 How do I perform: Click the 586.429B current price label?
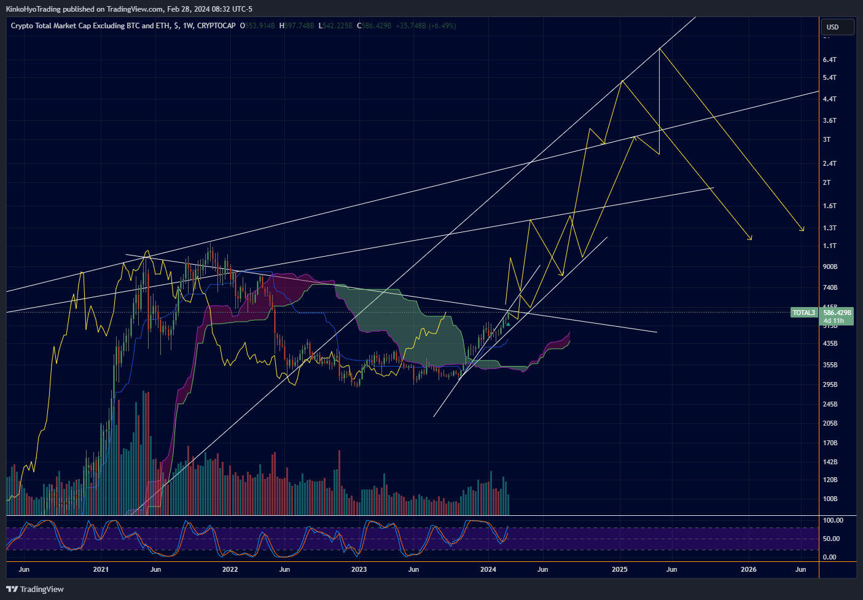pos(837,313)
